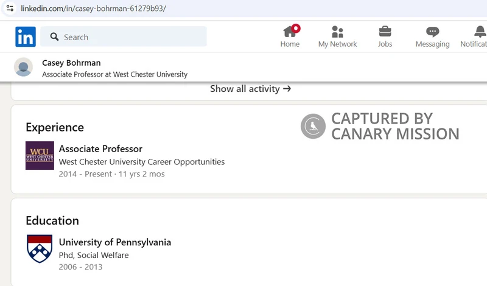Open the University of Pennsylvania shield logo
The width and height of the screenshot is (487, 286).
tap(40, 249)
